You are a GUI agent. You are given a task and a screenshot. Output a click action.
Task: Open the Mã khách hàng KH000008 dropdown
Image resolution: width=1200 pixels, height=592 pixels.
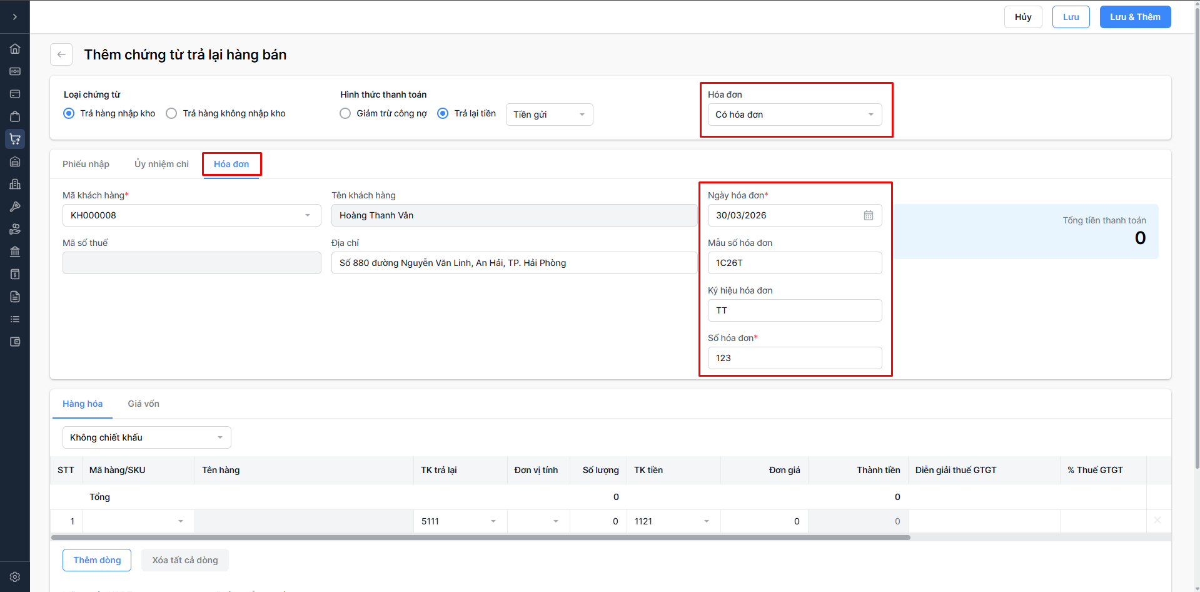[x=191, y=215]
